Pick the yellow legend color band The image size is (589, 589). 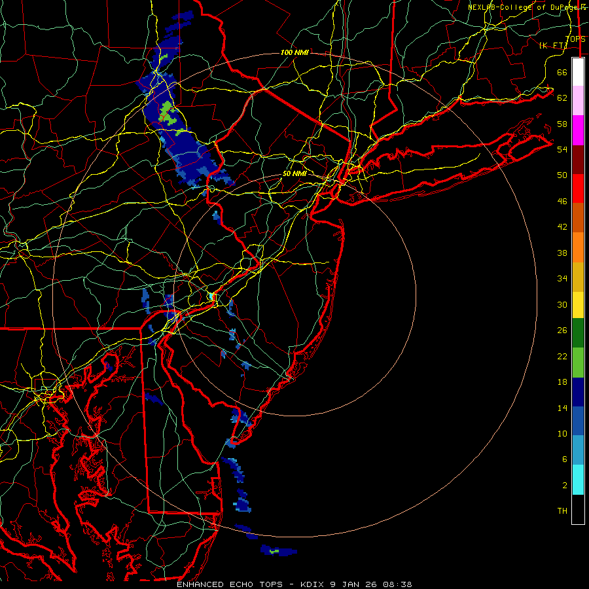pos(578,305)
